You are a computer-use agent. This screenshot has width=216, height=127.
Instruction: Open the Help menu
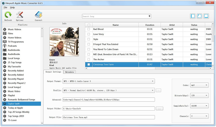[12, 8]
